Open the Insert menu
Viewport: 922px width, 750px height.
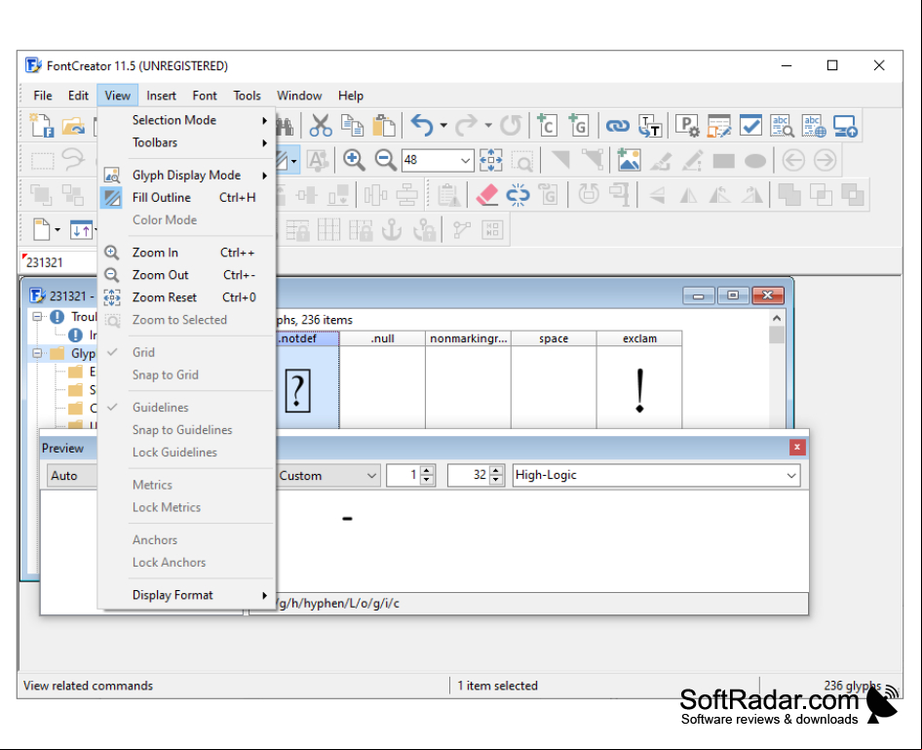pos(161,96)
